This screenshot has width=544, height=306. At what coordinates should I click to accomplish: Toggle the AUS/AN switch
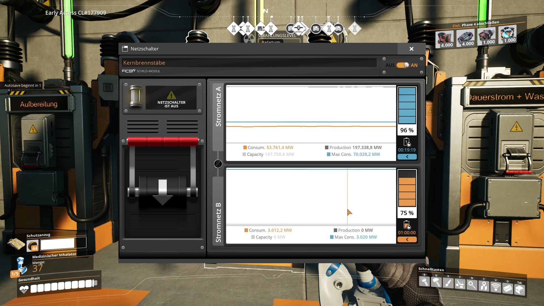[x=403, y=65]
